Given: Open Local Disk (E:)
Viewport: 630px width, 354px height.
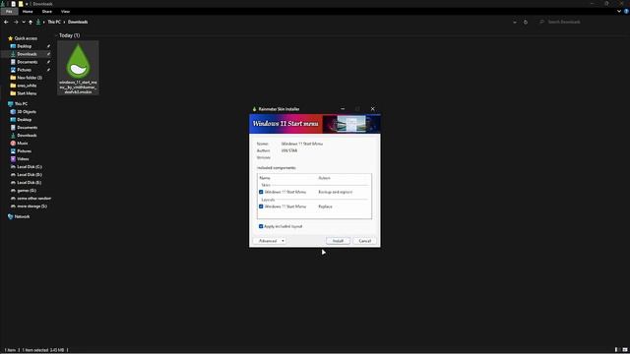Looking at the screenshot, I should (x=30, y=183).
